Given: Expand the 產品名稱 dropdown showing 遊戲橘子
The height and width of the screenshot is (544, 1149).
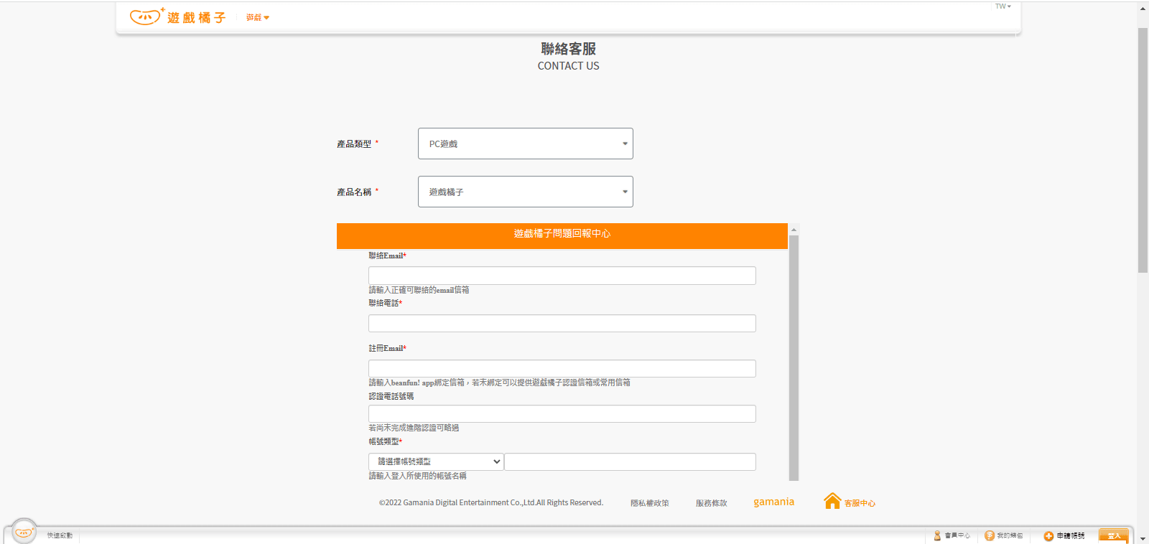Looking at the screenshot, I should click(x=525, y=192).
